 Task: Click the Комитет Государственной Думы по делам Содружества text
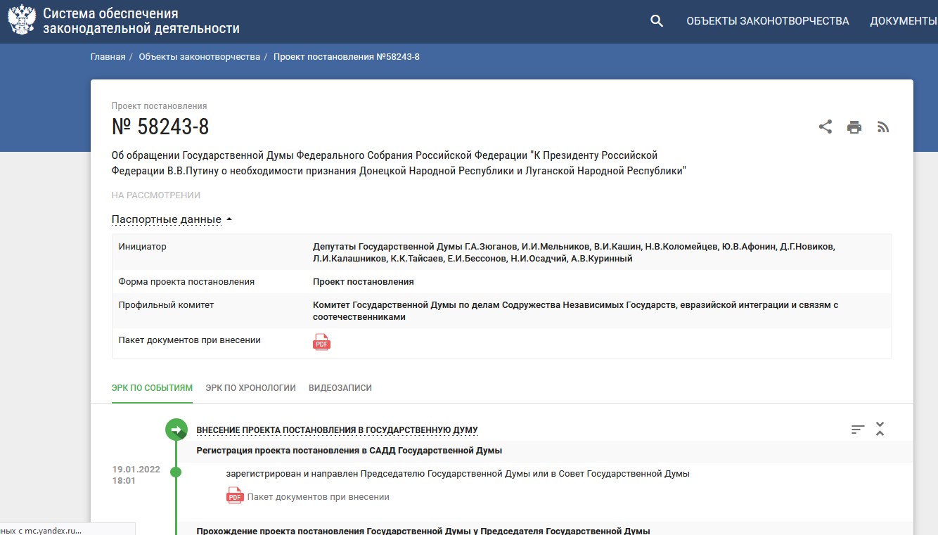tap(575, 311)
